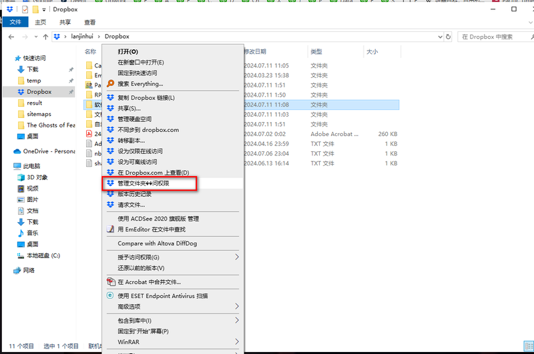Choose 打开(O) in context menu

click(172, 52)
